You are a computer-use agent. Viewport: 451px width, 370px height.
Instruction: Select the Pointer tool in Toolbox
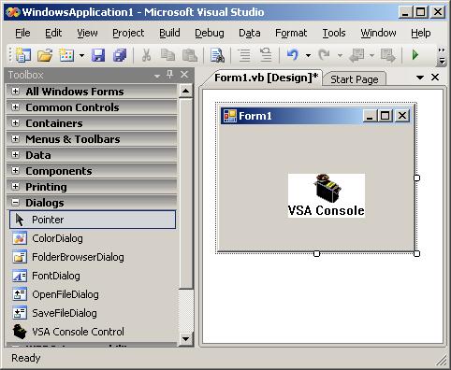click(x=93, y=220)
